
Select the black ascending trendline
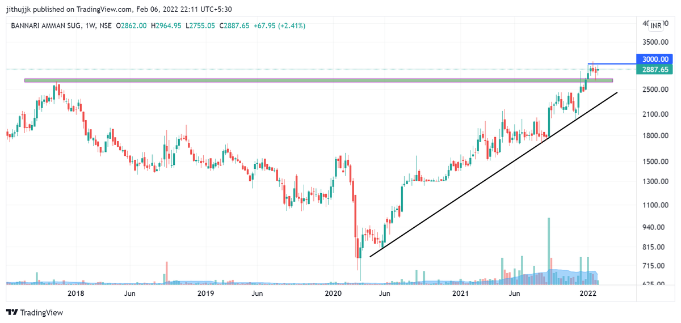point(494,174)
